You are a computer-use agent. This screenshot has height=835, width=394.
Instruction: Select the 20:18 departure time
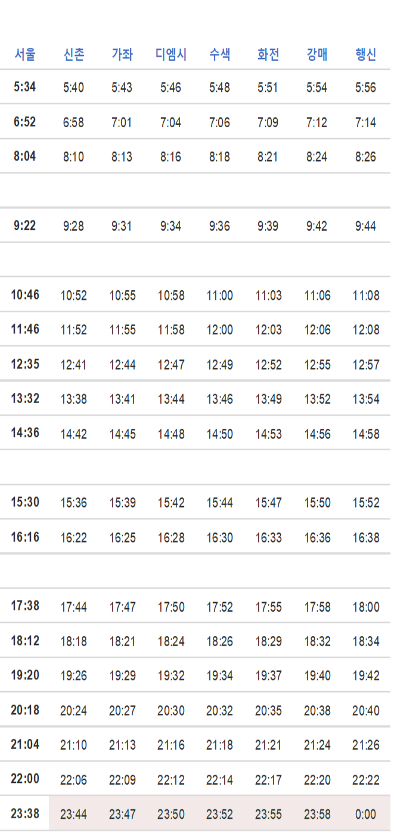point(25,710)
